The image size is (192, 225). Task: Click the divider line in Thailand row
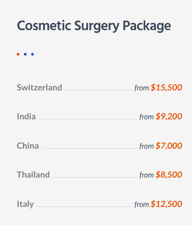coord(95,177)
